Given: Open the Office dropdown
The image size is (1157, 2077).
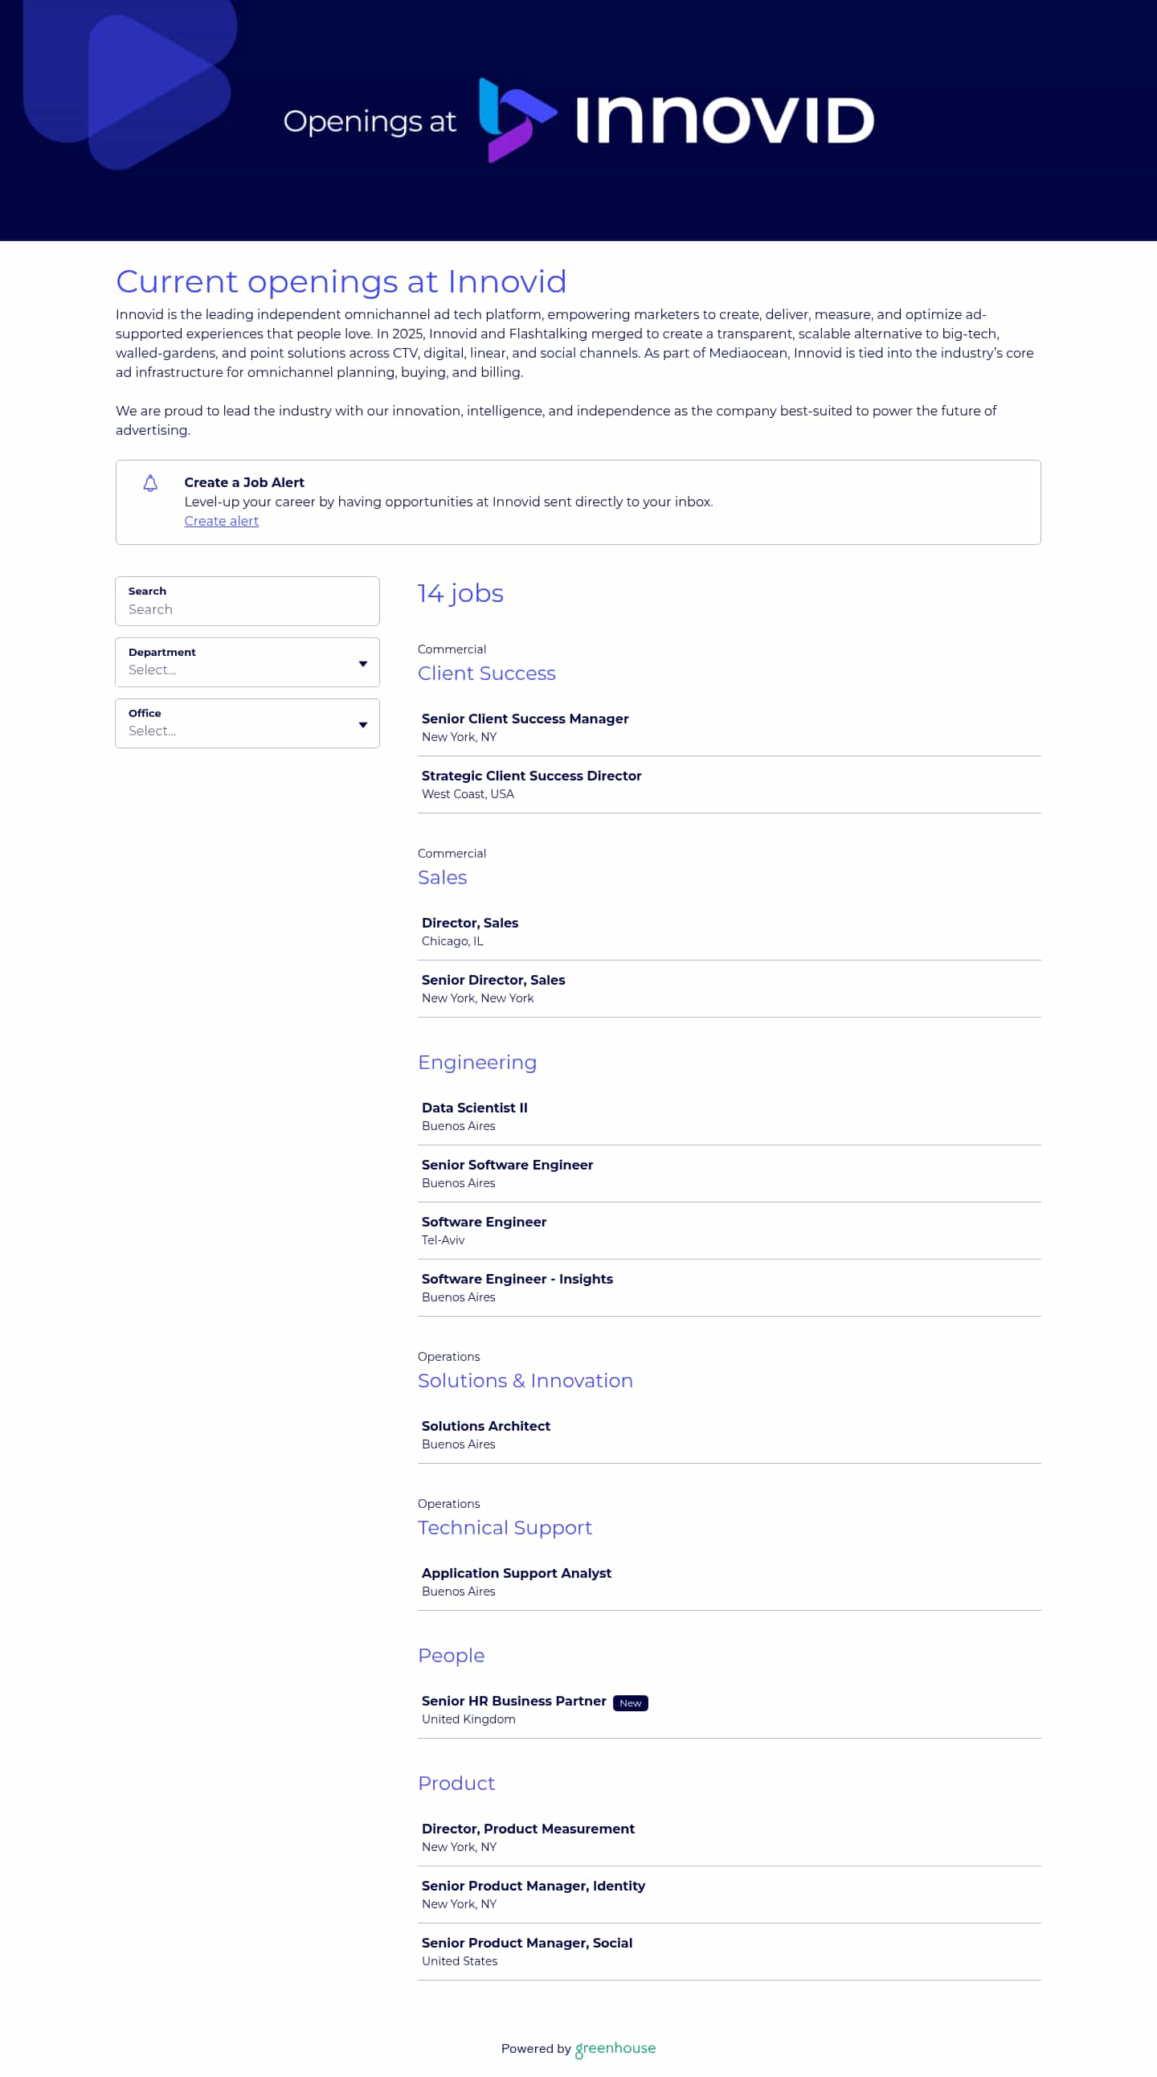Looking at the screenshot, I should [x=247, y=723].
